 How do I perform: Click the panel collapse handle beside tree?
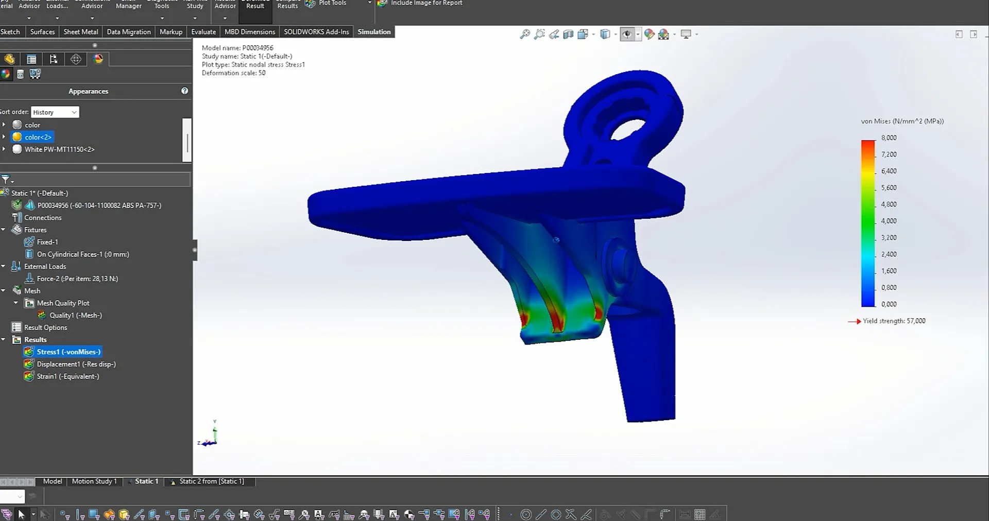[195, 250]
